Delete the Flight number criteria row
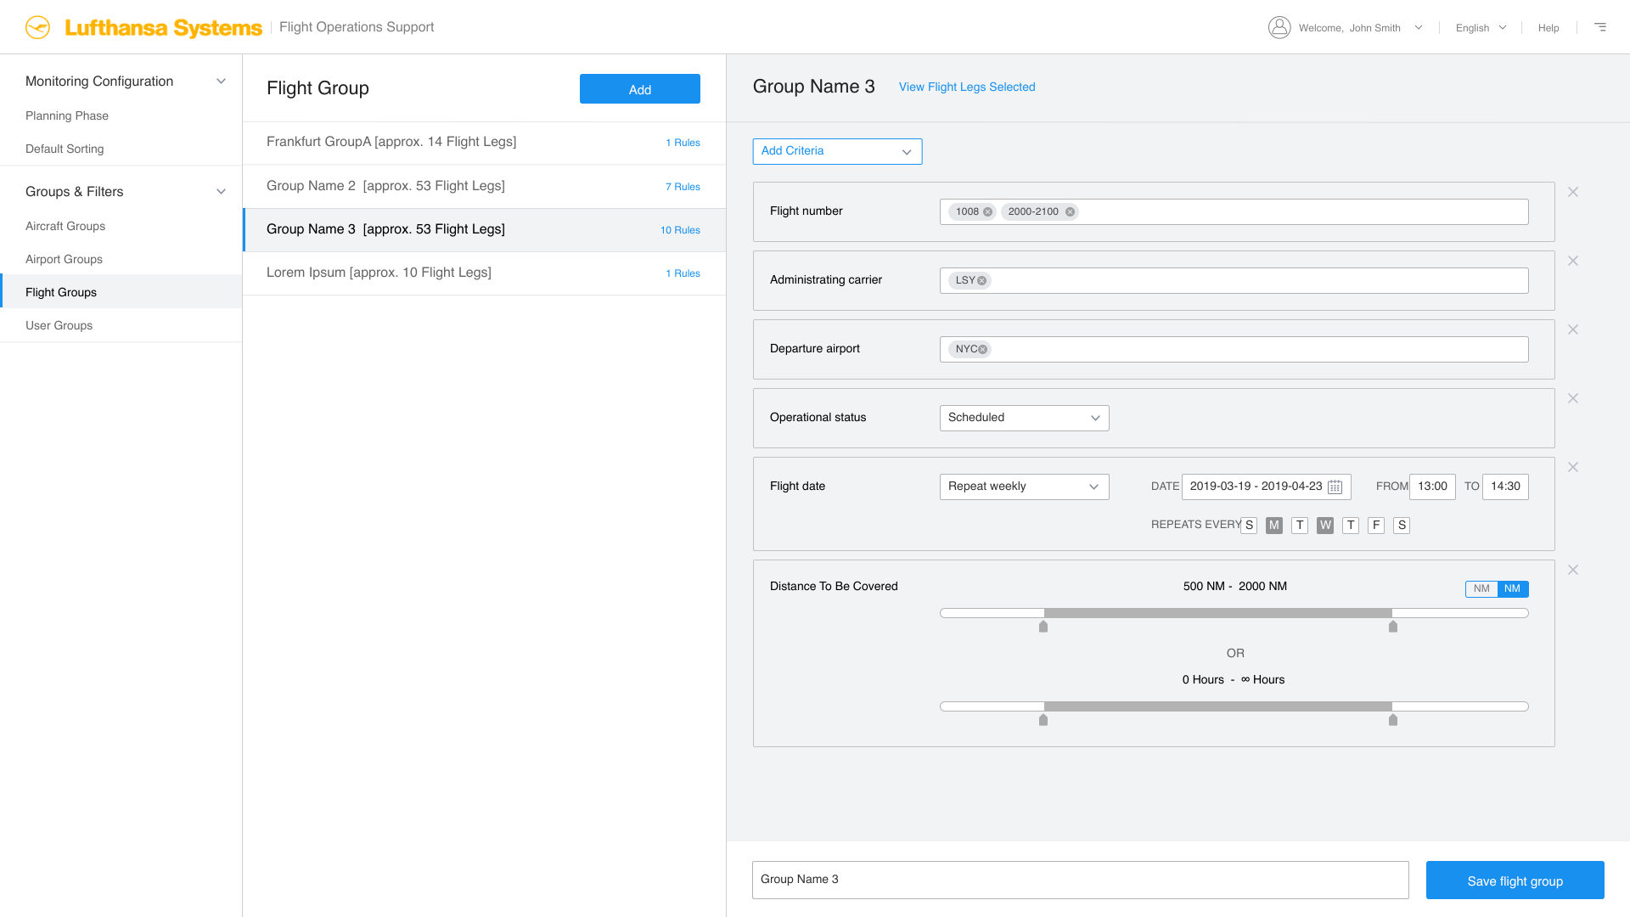This screenshot has width=1630, height=917. tap(1573, 193)
